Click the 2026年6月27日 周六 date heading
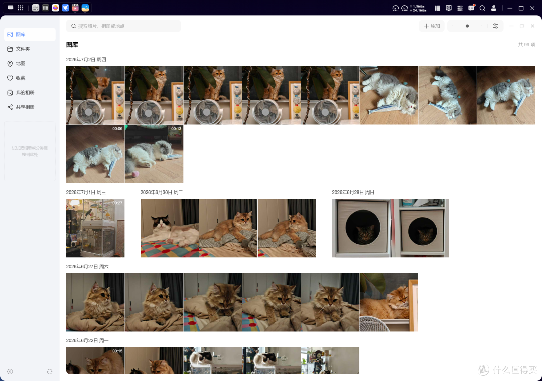Viewport: 542px width, 381px height. pos(87,266)
